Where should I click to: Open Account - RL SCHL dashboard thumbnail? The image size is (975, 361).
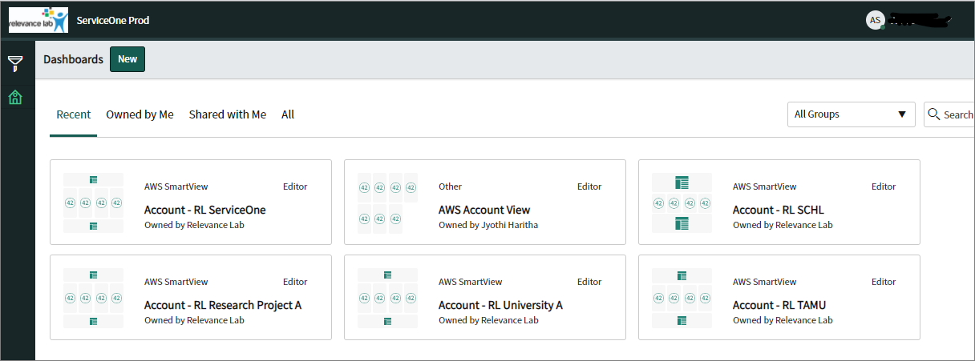pos(682,203)
